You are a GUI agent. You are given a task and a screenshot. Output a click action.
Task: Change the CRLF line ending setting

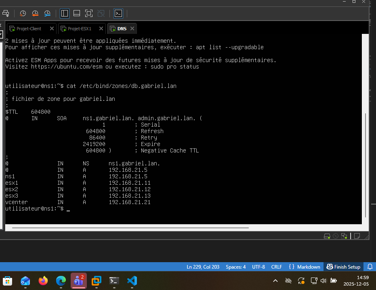coord(277,267)
